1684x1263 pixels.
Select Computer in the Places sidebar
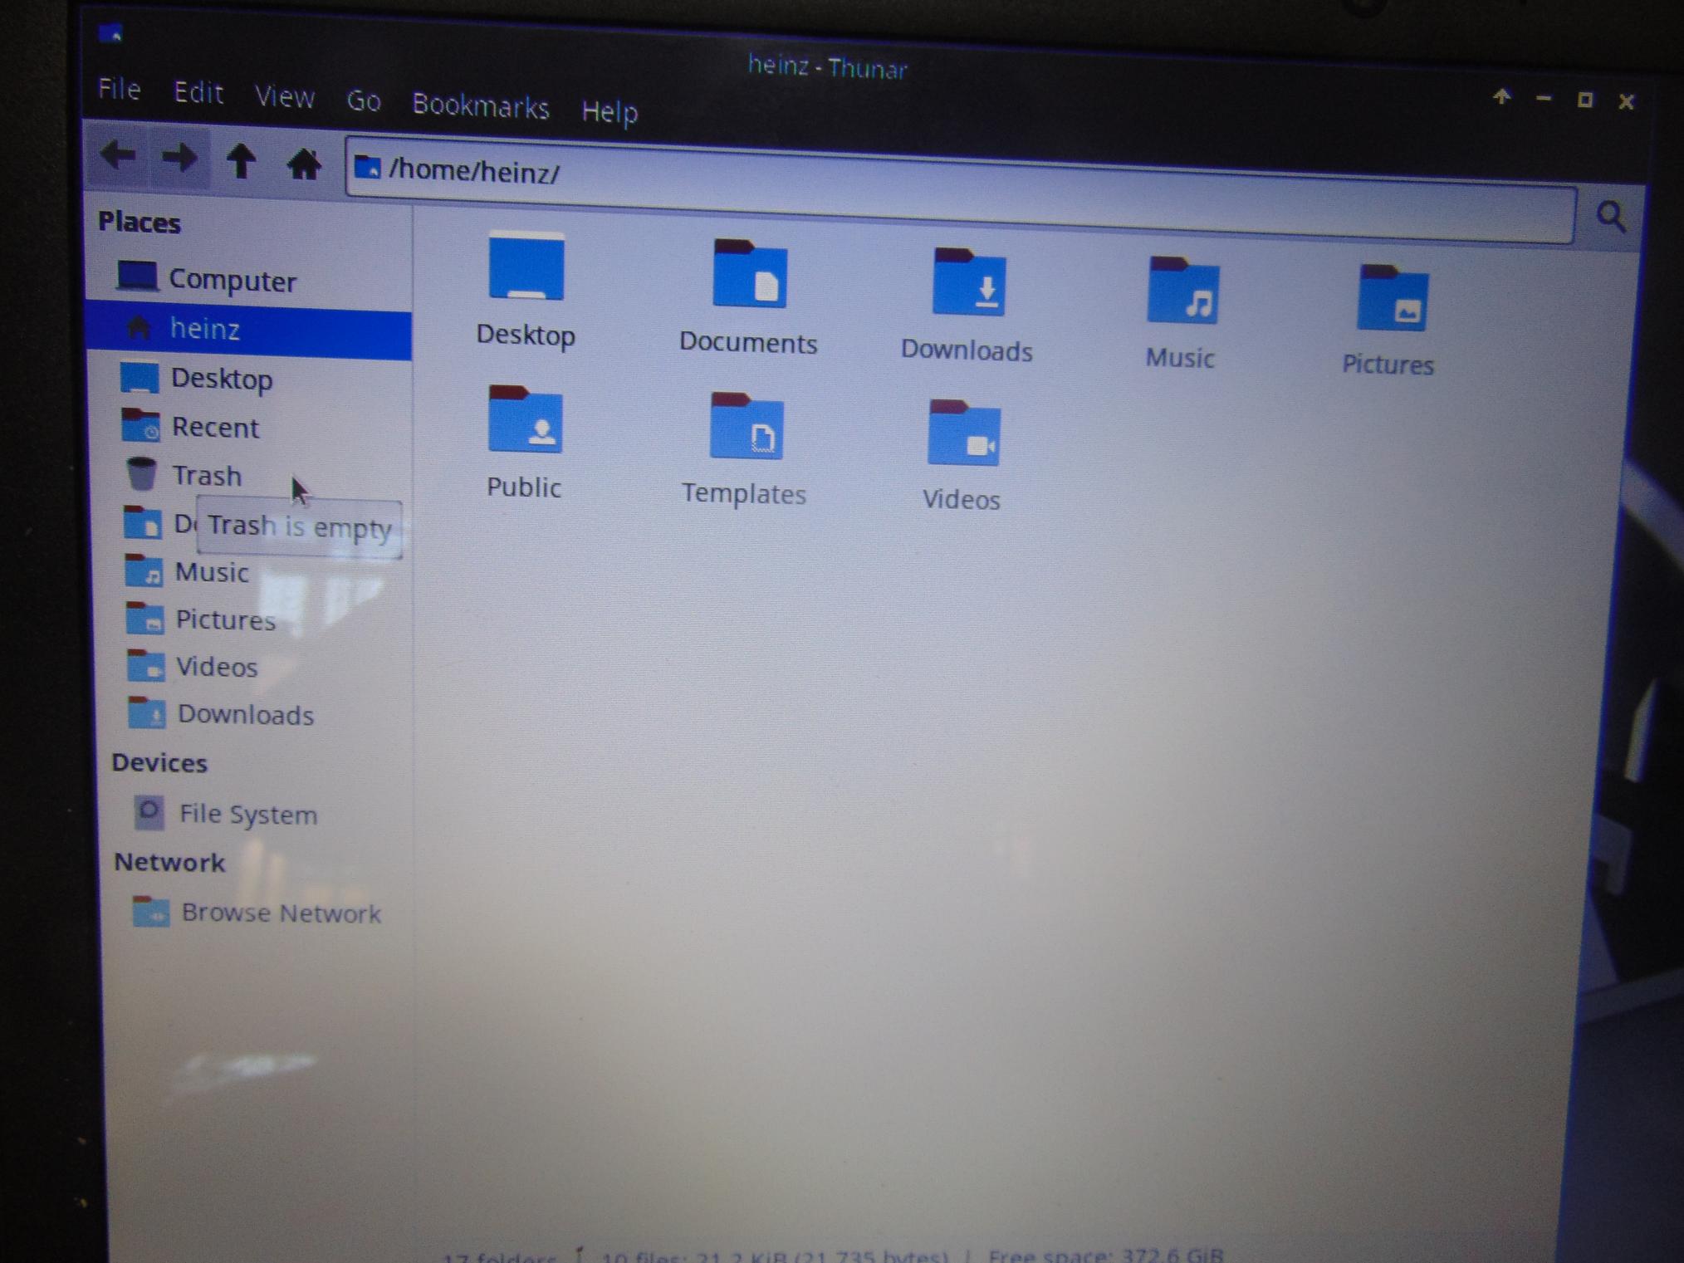(231, 281)
